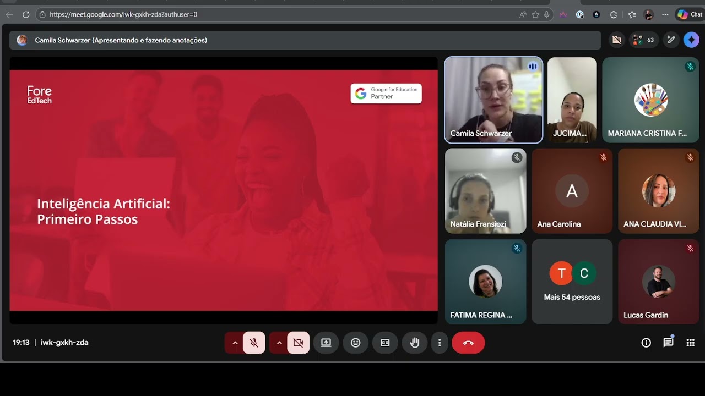705x396 pixels.
Task: Add this page to favorites star
Action: pos(535,14)
